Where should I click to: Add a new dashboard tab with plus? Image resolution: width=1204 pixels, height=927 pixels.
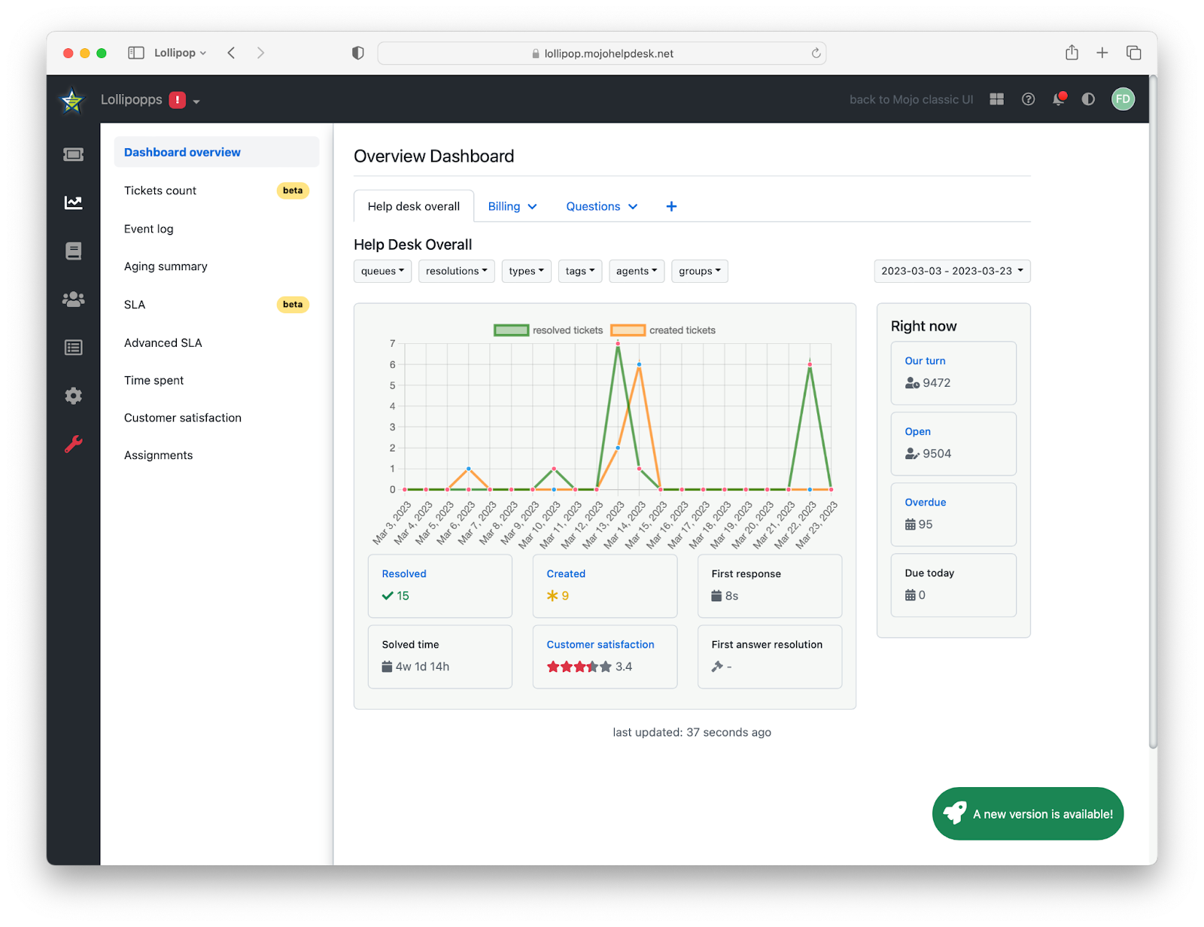click(671, 206)
